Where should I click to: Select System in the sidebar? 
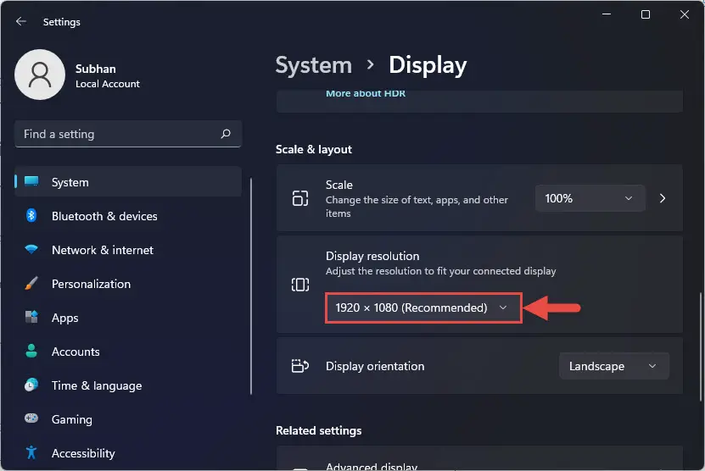coord(128,182)
